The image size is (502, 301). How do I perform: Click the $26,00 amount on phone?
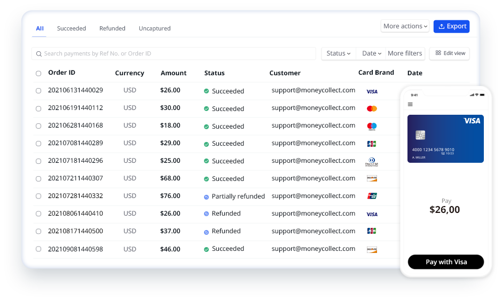pos(445,210)
